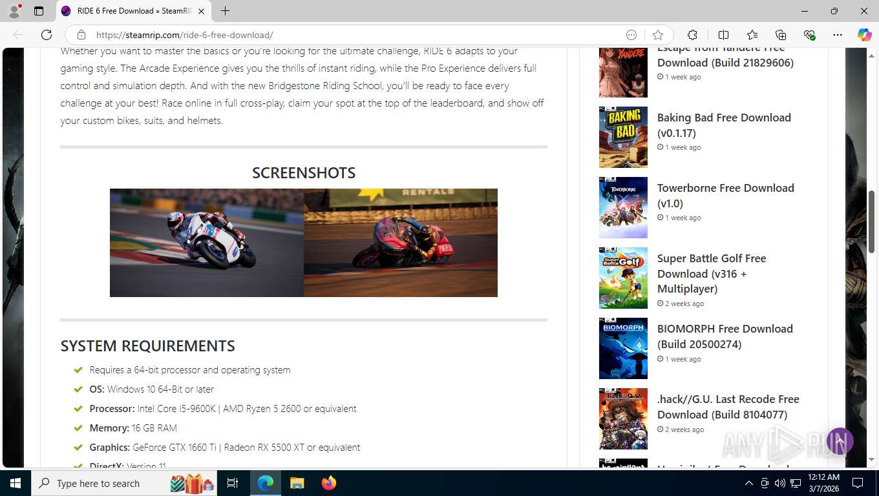Screen dimensions: 879x496
Task: Add a new browser tab
Action: [x=225, y=11]
